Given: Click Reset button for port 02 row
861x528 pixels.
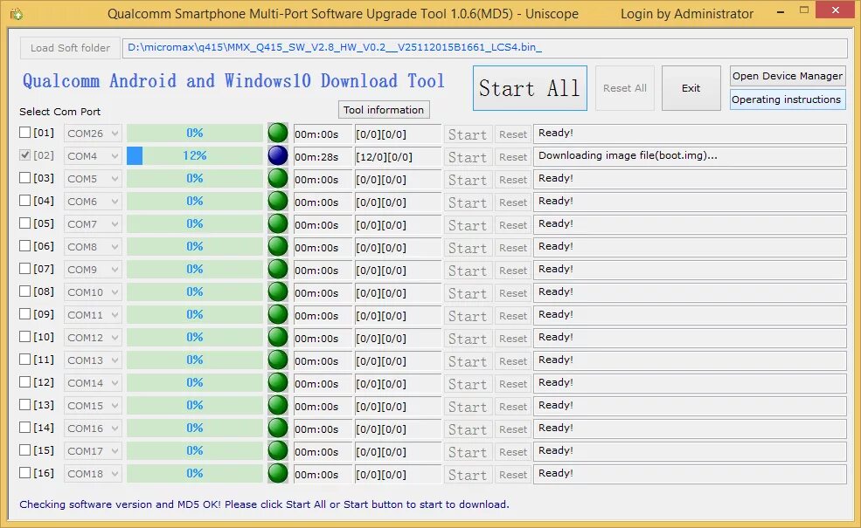Looking at the screenshot, I should 513,157.
